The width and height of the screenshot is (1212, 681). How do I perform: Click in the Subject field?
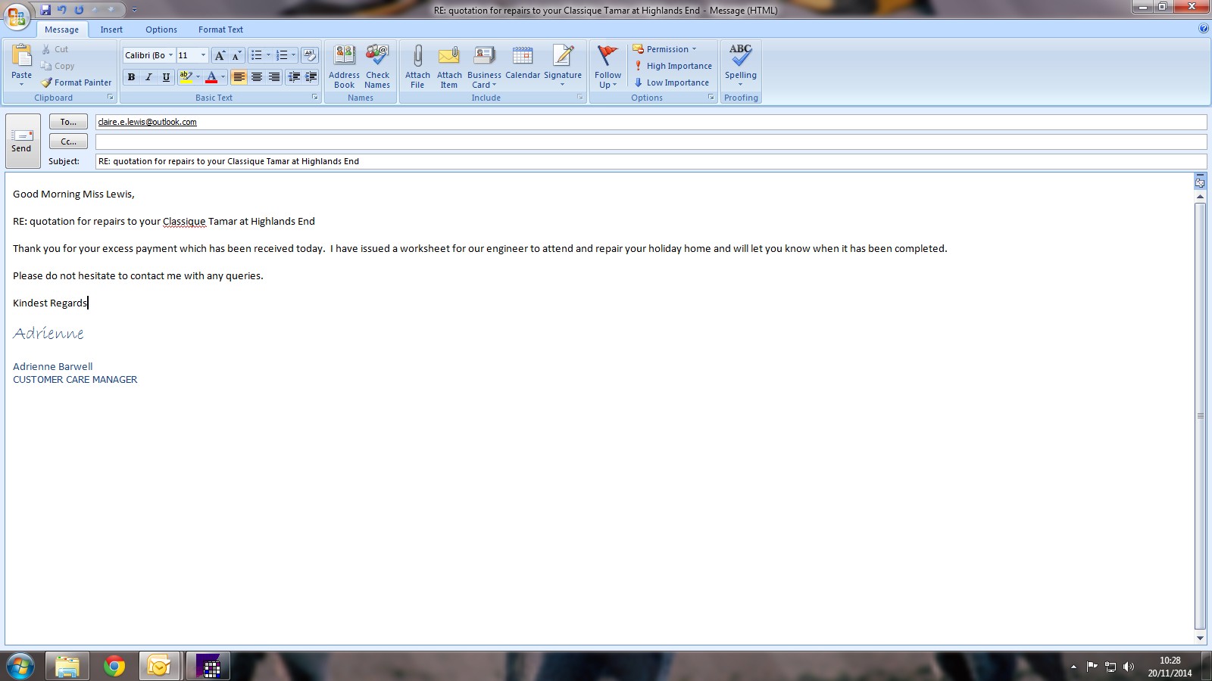(651, 161)
